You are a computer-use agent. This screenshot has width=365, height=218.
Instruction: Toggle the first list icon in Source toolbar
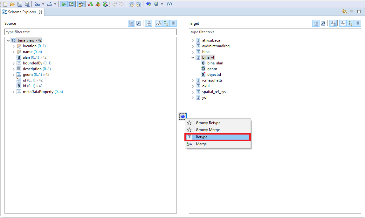(132, 23)
